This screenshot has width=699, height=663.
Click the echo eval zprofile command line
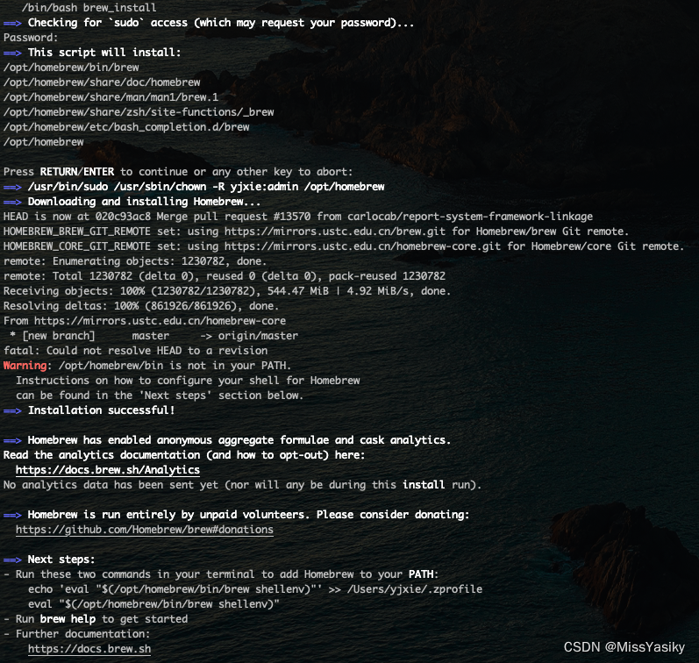[x=255, y=589]
